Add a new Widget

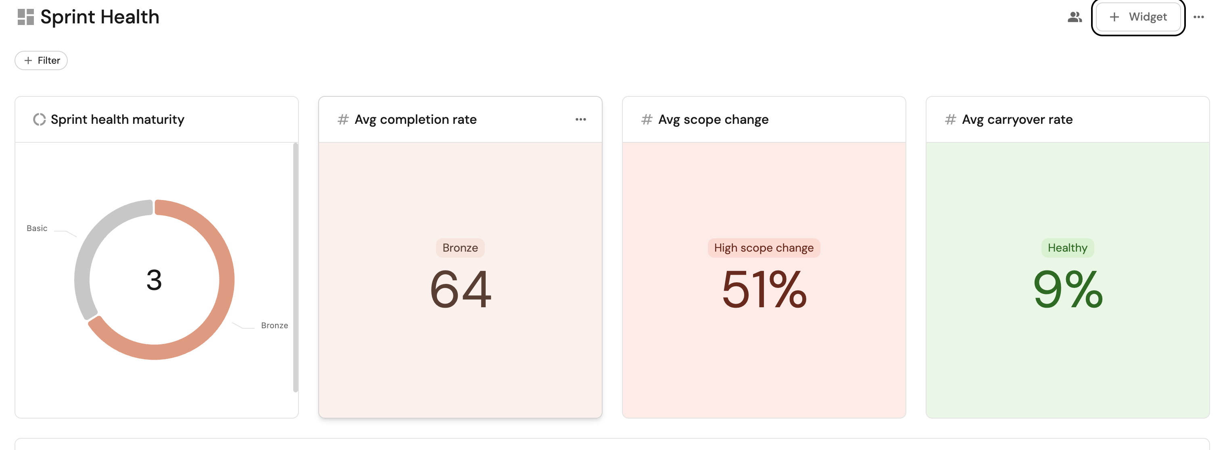click(1138, 17)
